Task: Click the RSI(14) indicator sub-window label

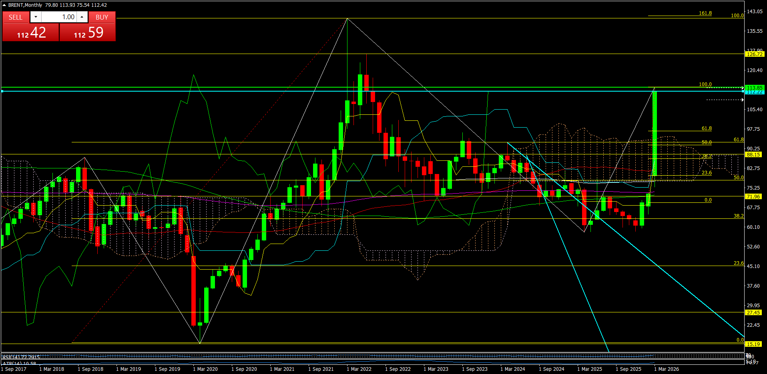Action: (x=21, y=357)
